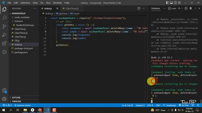Expand the TIMELINE section

coord(16,101)
